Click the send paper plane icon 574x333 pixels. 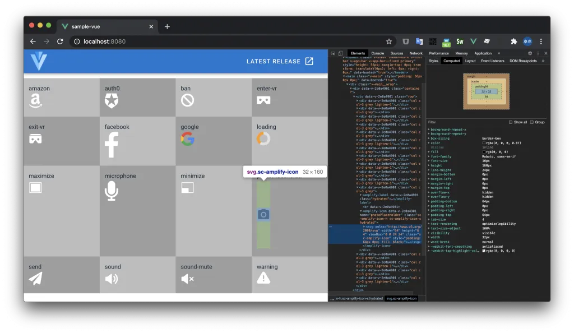[36, 279]
